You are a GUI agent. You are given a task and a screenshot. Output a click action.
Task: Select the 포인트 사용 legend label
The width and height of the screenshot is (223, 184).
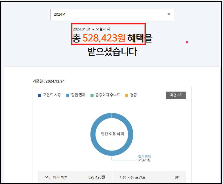pos(52,95)
